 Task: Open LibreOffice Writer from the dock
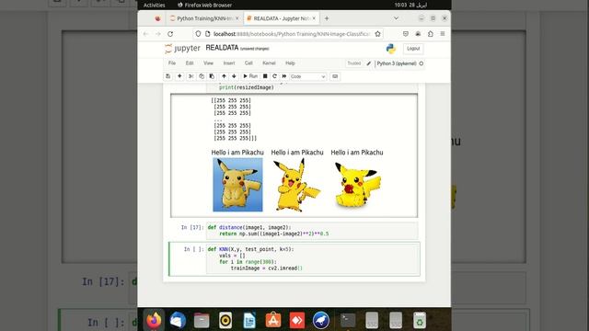[249, 321]
